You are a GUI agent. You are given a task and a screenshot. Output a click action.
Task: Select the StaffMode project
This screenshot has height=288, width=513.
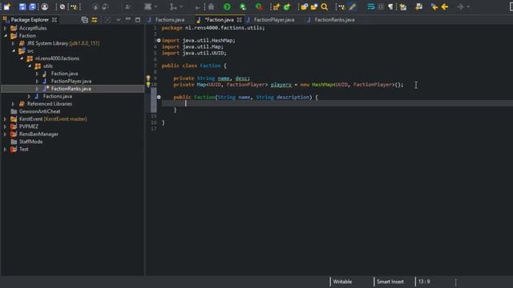pyautogui.click(x=30, y=142)
